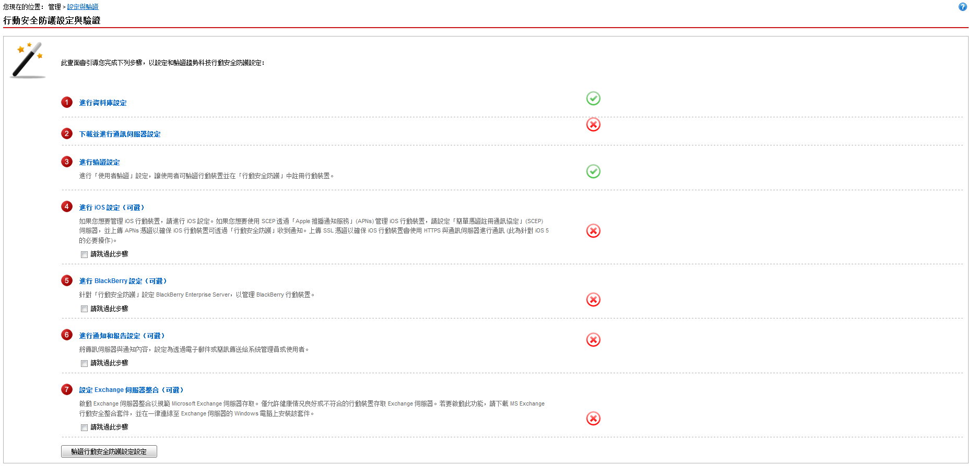Click the red step number 1 badge

(67, 102)
